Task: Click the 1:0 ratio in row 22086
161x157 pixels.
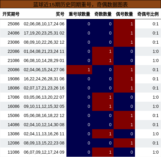Action: (x=155, y=51)
